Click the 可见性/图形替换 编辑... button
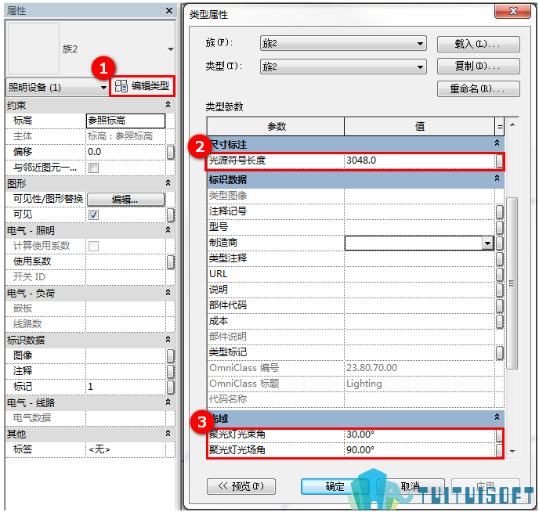This screenshot has width=539, height=512. 126,199
